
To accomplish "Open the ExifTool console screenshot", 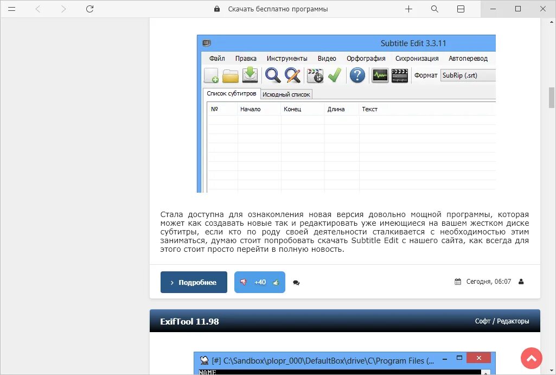I will pos(344,363).
